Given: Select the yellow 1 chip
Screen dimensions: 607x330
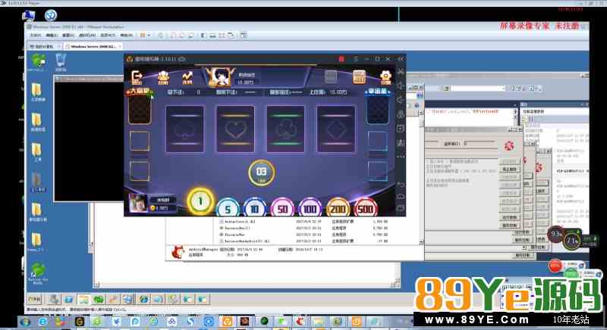Looking at the screenshot, I should tap(200, 201).
